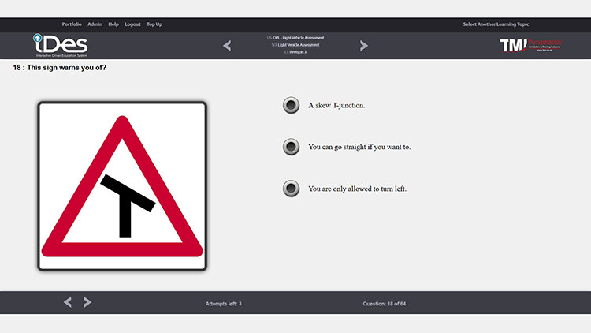Click the Logout link
This screenshot has width=591, height=333.
132,24
